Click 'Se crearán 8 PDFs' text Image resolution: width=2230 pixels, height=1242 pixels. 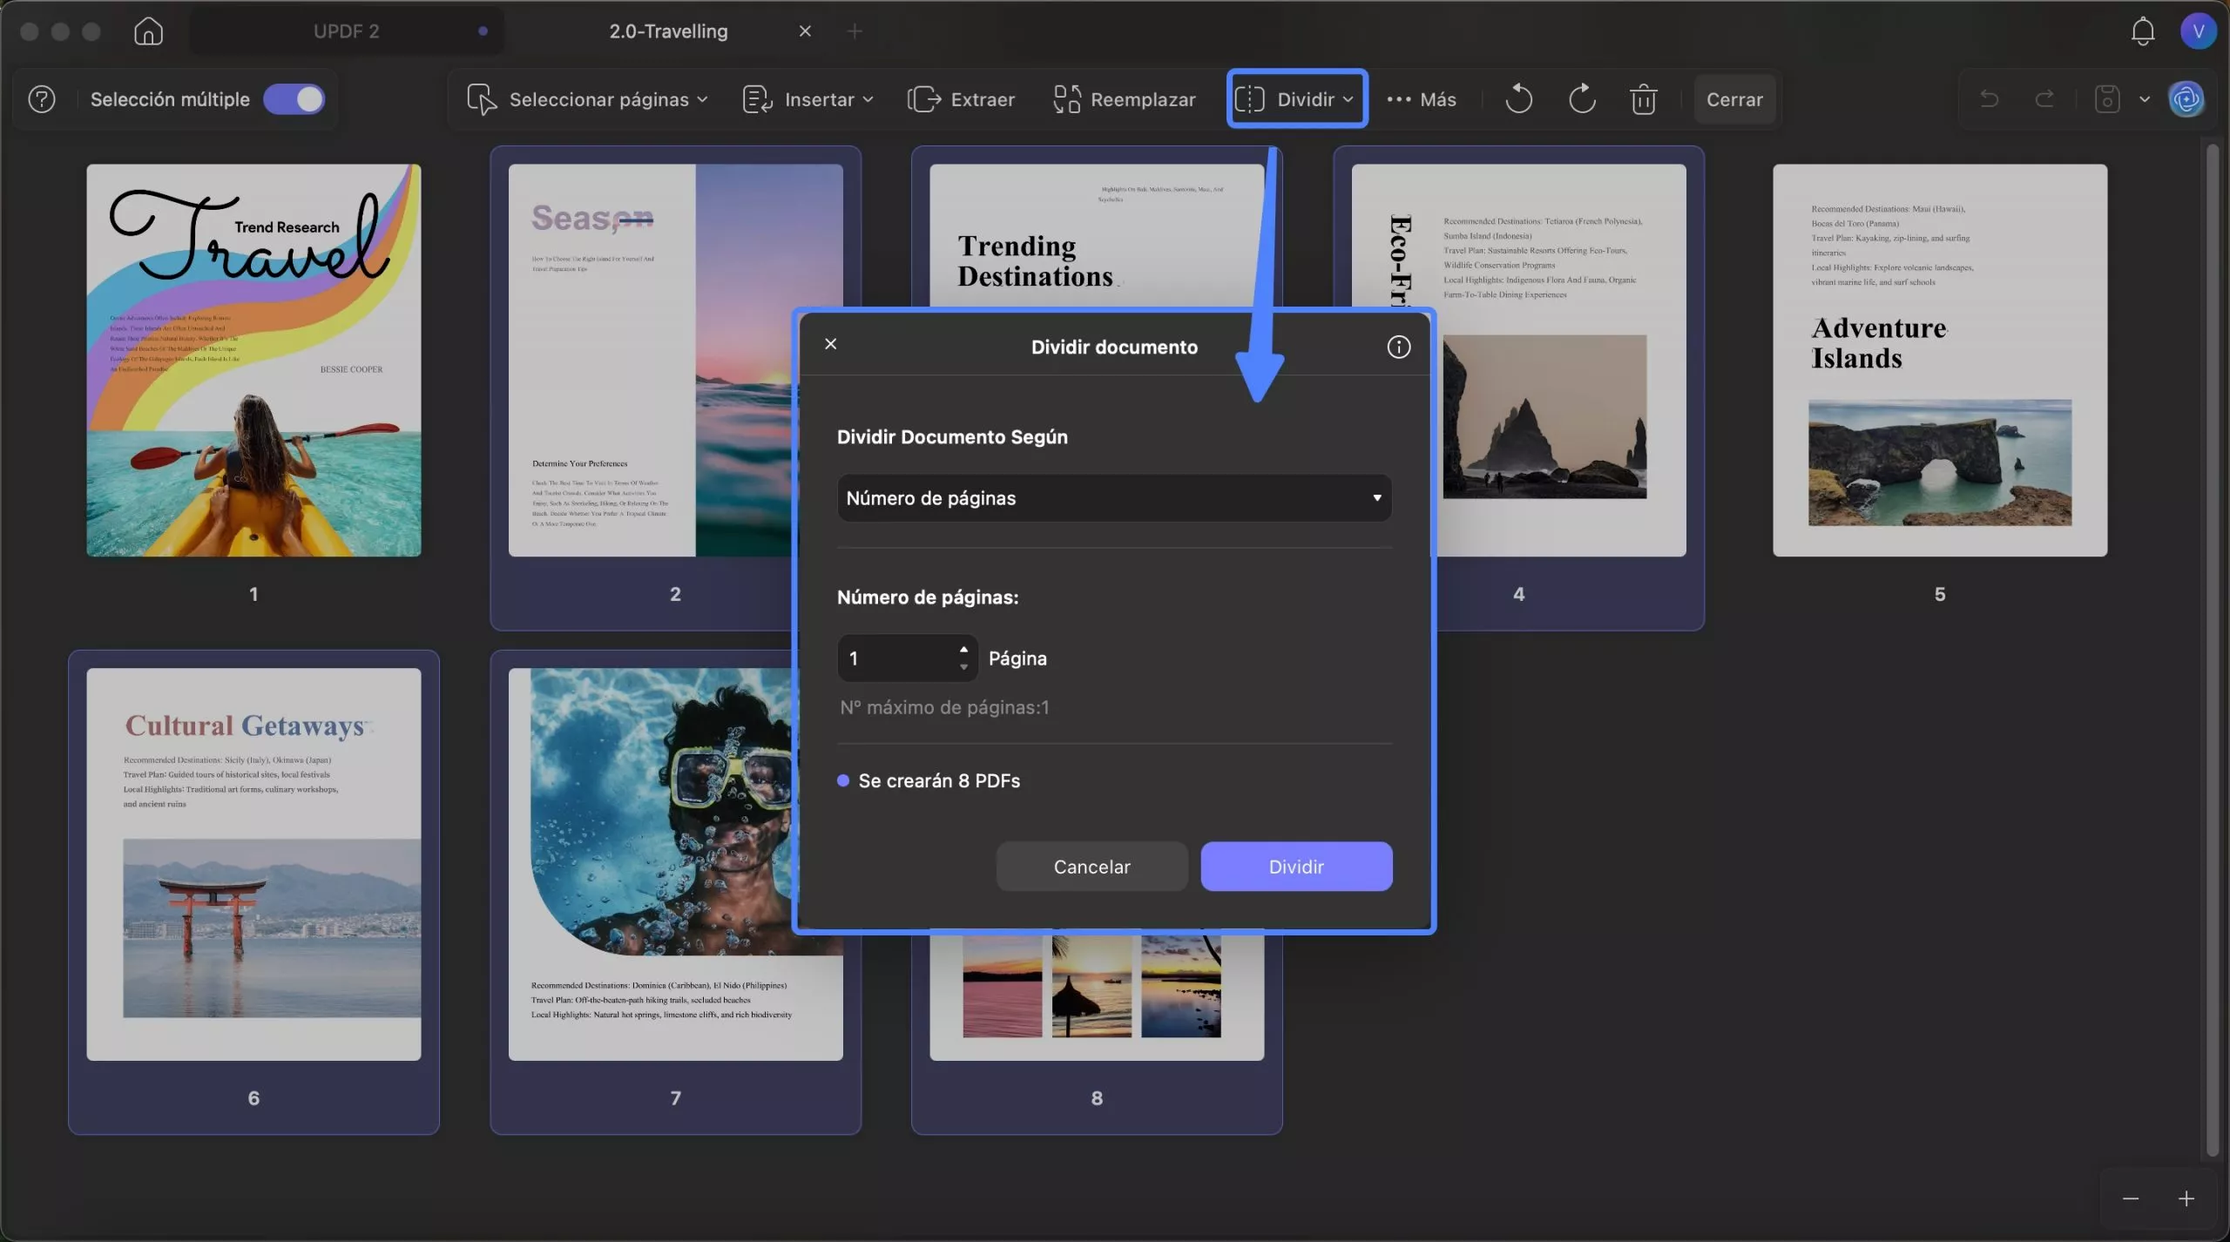pyautogui.click(x=939, y=780)
